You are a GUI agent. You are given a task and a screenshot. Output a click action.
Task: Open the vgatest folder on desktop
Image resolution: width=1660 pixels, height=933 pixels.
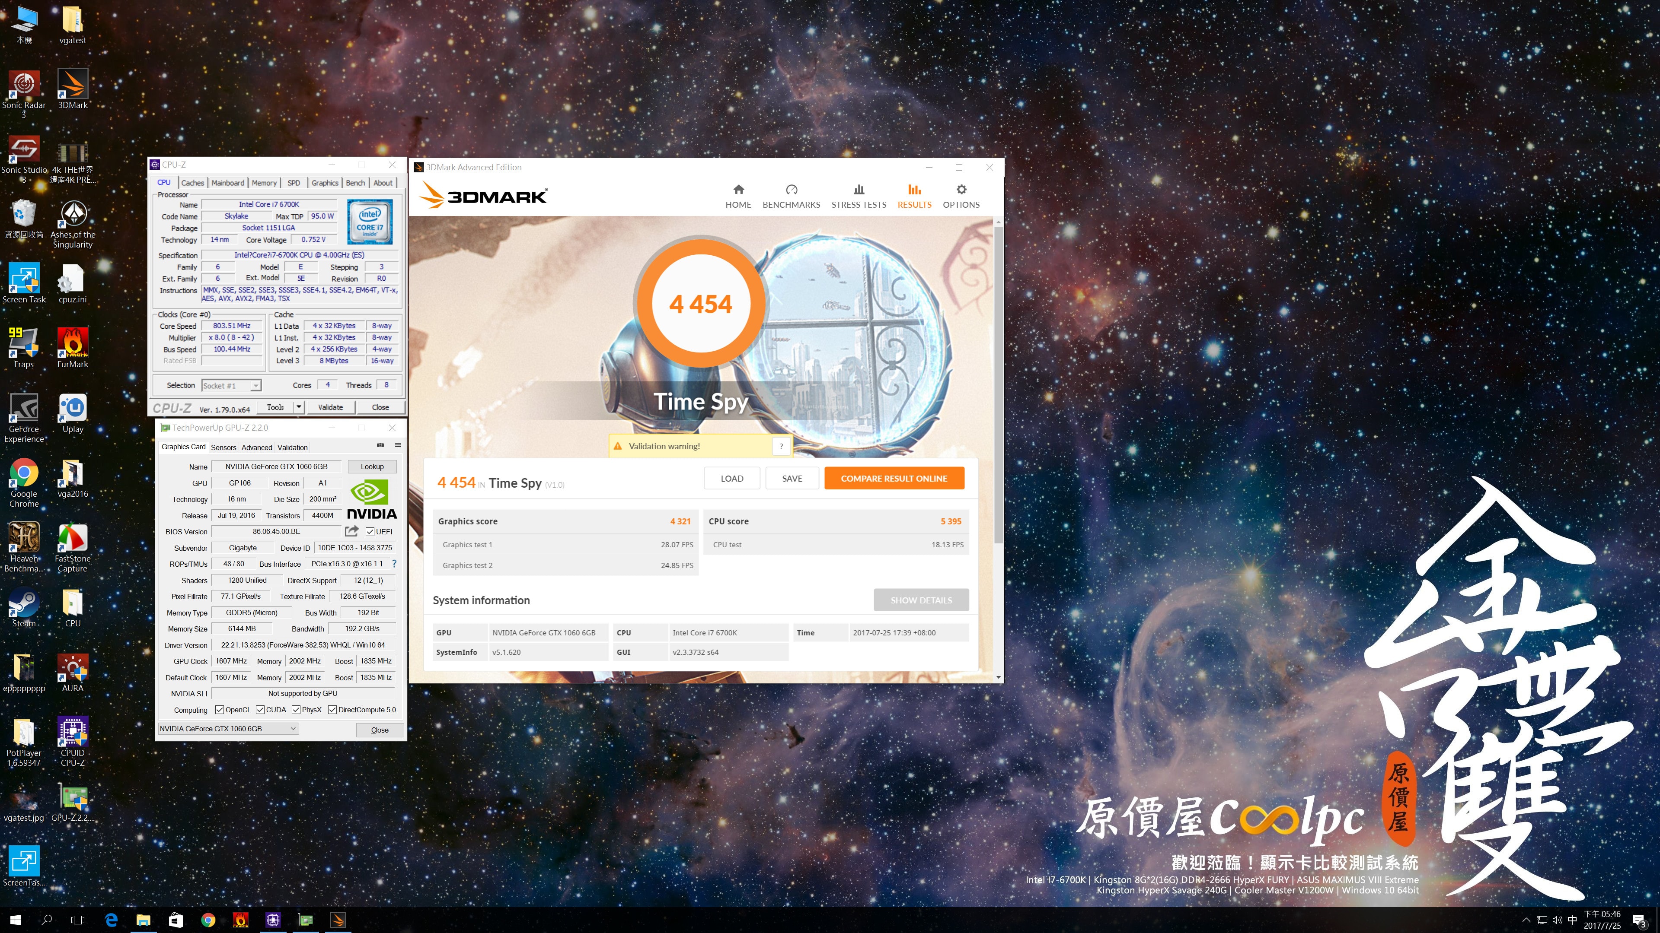pos(73,25)
